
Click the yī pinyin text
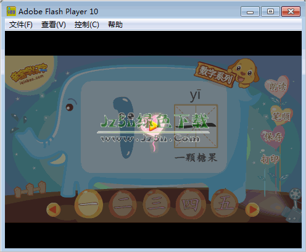click(196, 95)
